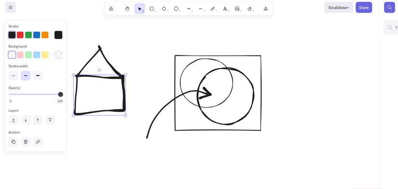Choose black stroke color swatch

12,35
